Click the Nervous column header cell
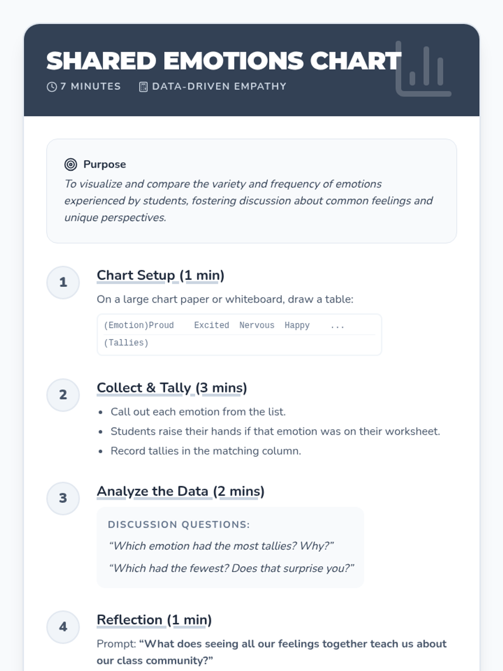The image size is (503, 671). pos(257,325)
